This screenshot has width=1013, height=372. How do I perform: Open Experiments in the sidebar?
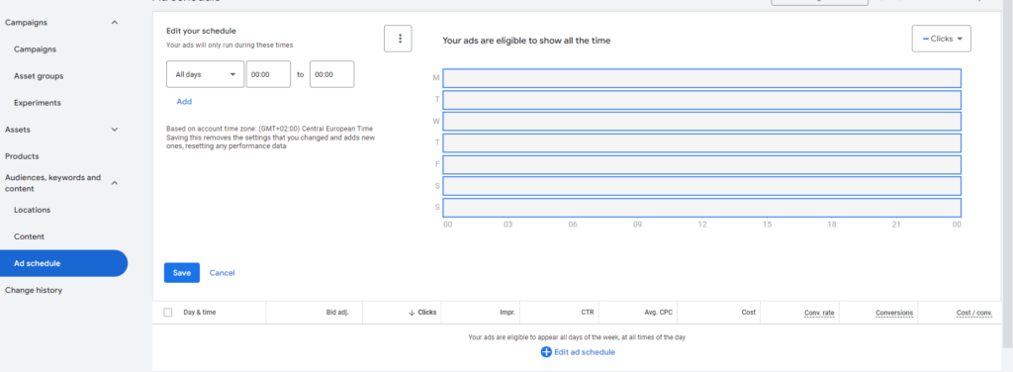coord(38,103)
